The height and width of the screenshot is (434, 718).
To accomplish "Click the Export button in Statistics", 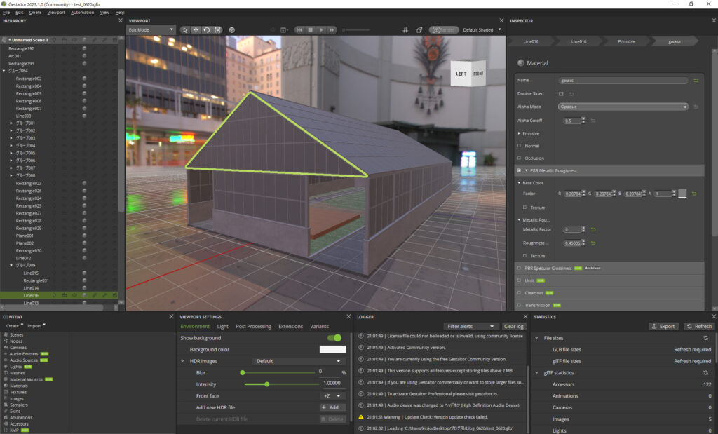I will point(663,327).
